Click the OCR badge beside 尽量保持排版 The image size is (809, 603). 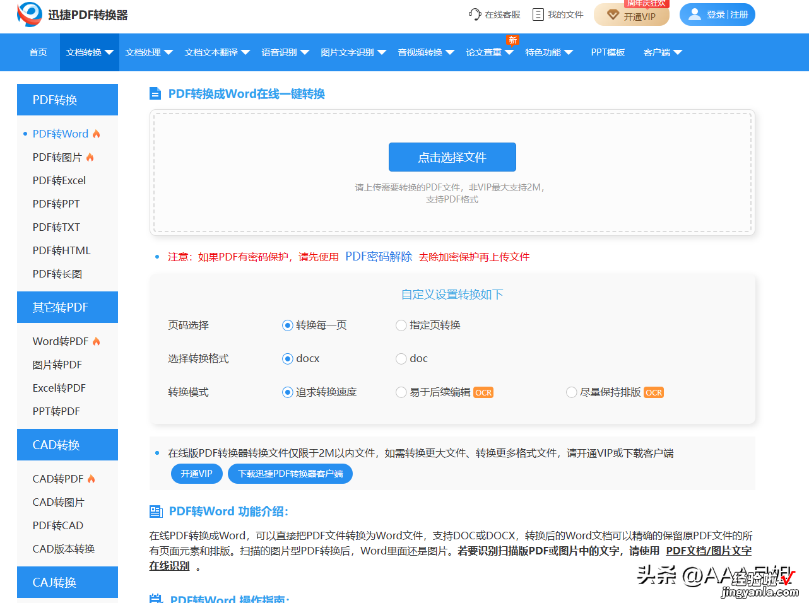point(654,392)
